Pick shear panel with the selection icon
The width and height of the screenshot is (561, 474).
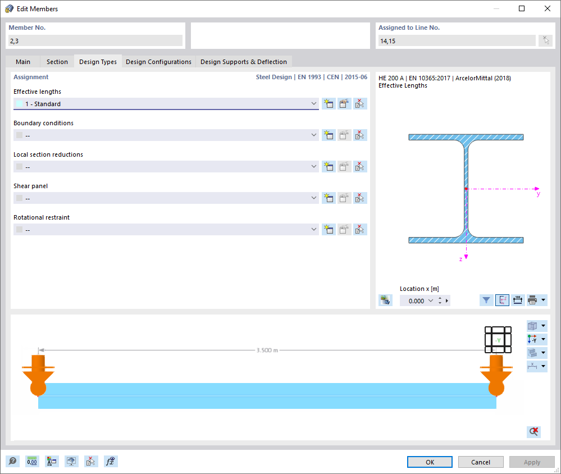point(360,198)
